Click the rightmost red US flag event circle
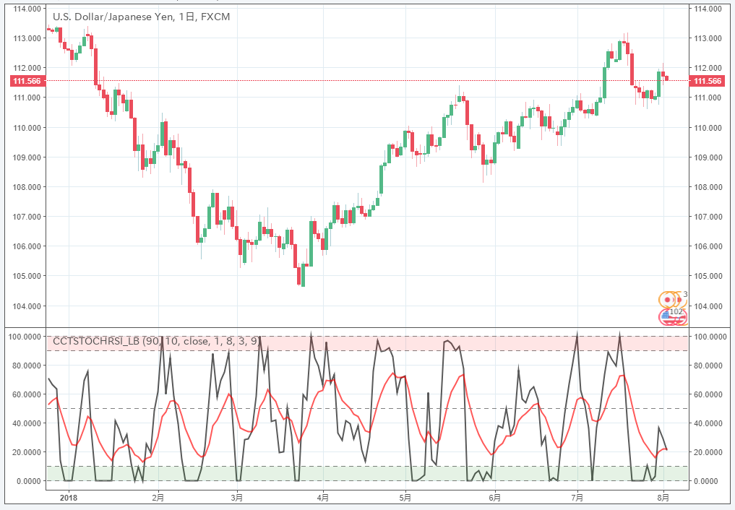Screen dimensions: 735x510 [x=681, y=318]
